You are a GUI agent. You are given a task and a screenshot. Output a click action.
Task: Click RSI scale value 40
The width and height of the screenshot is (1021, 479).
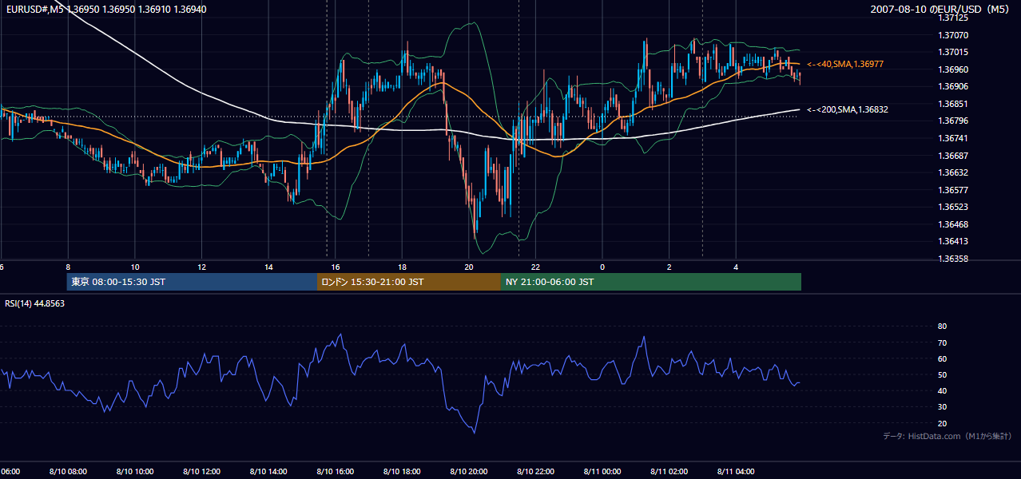[x=943, y=390]
